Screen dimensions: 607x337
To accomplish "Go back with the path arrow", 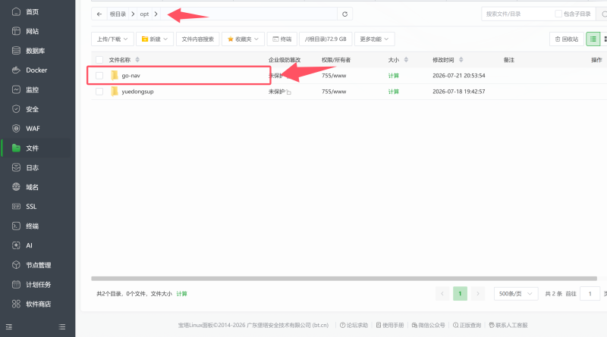I will [x=99, y=14].
